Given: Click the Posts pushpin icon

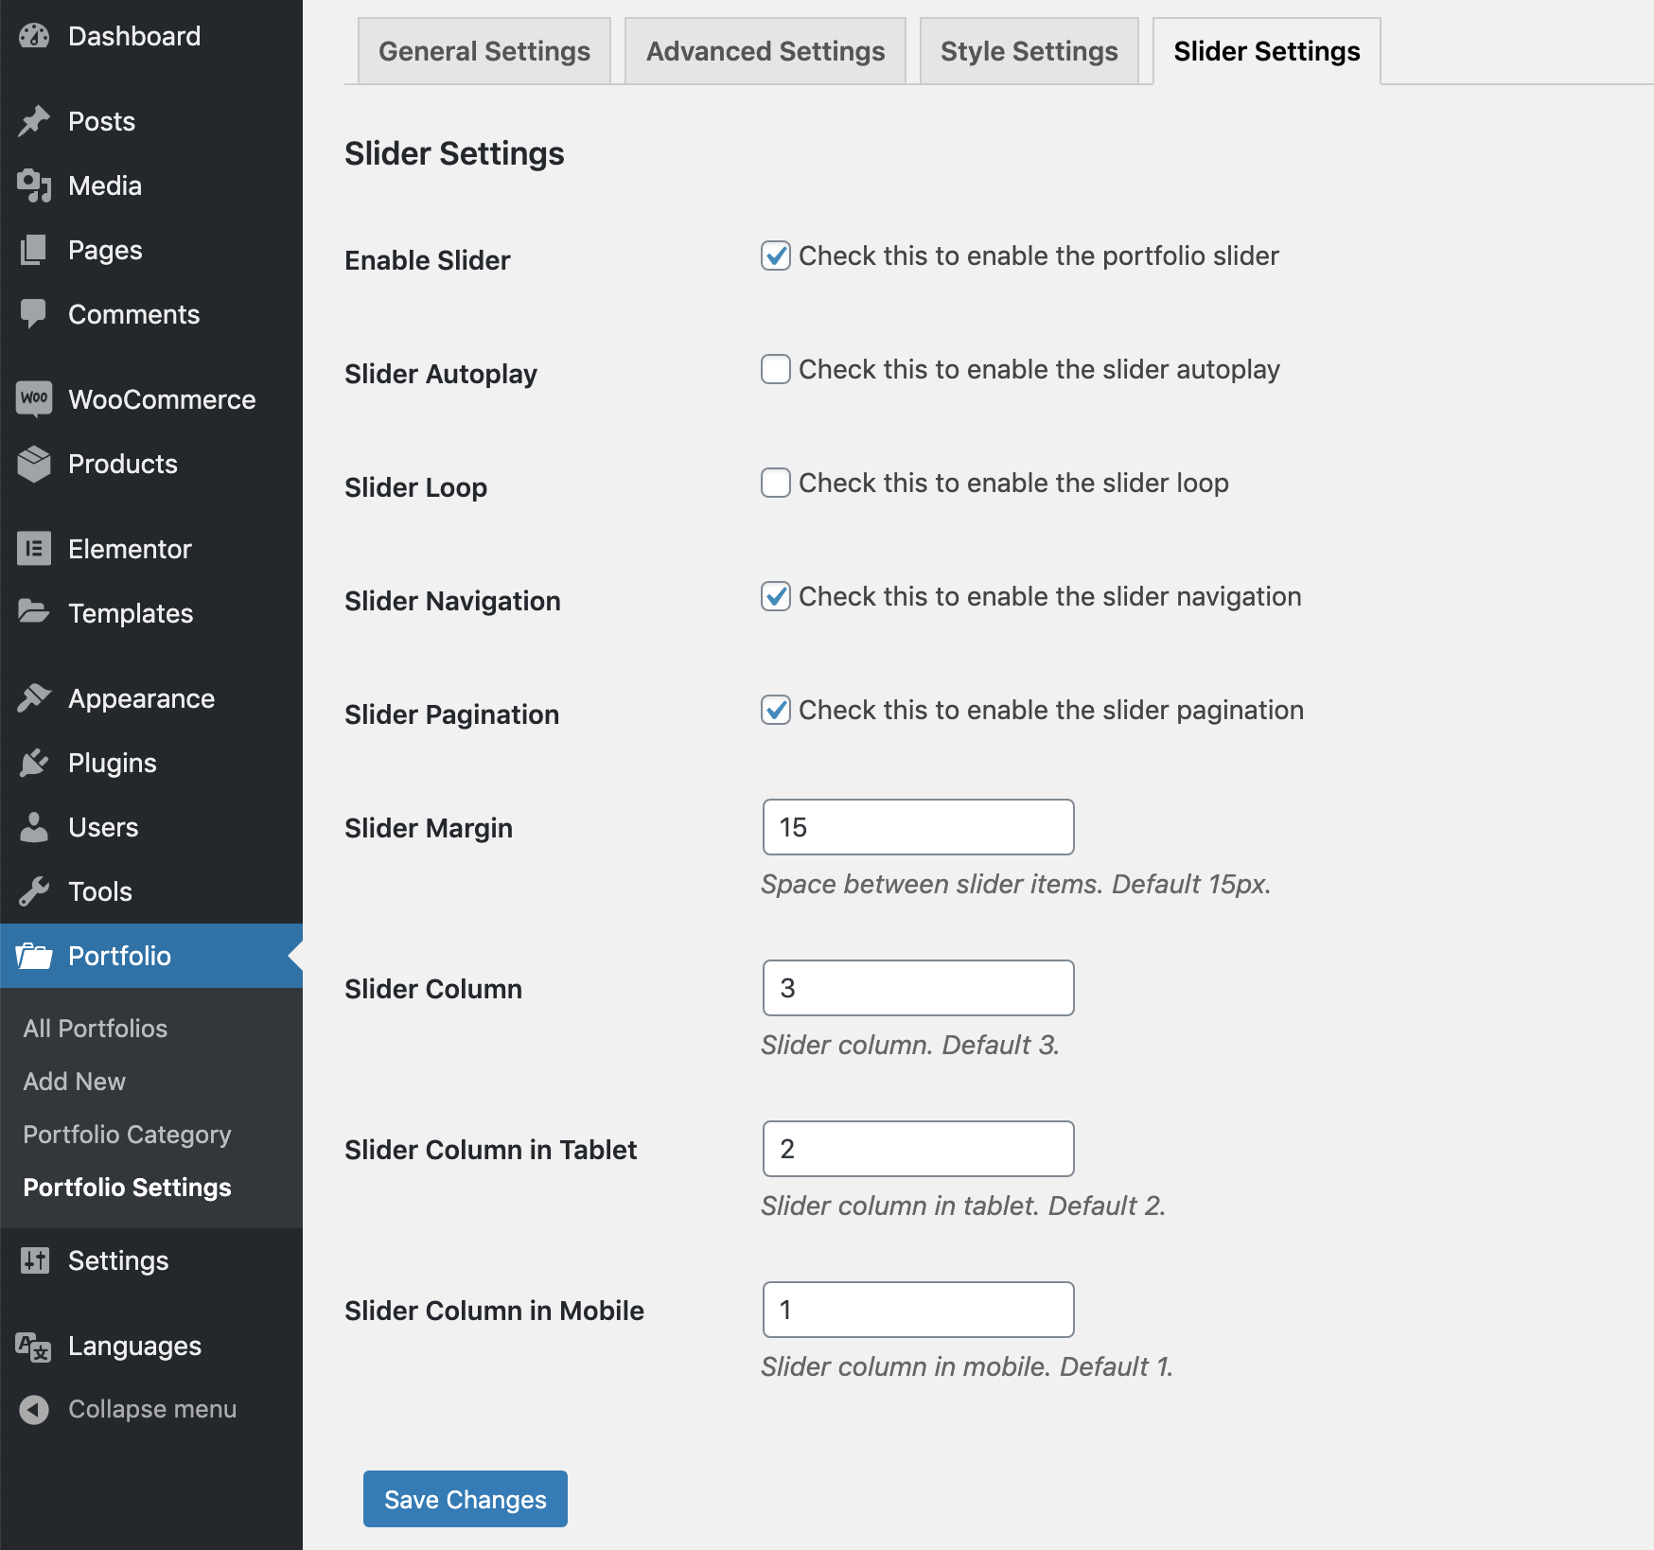Looking at the screenshot, I should click(x=34, y=121).
